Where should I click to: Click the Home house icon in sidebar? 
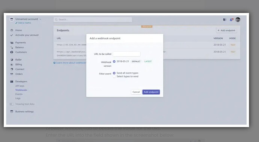(x=12, y=30)
